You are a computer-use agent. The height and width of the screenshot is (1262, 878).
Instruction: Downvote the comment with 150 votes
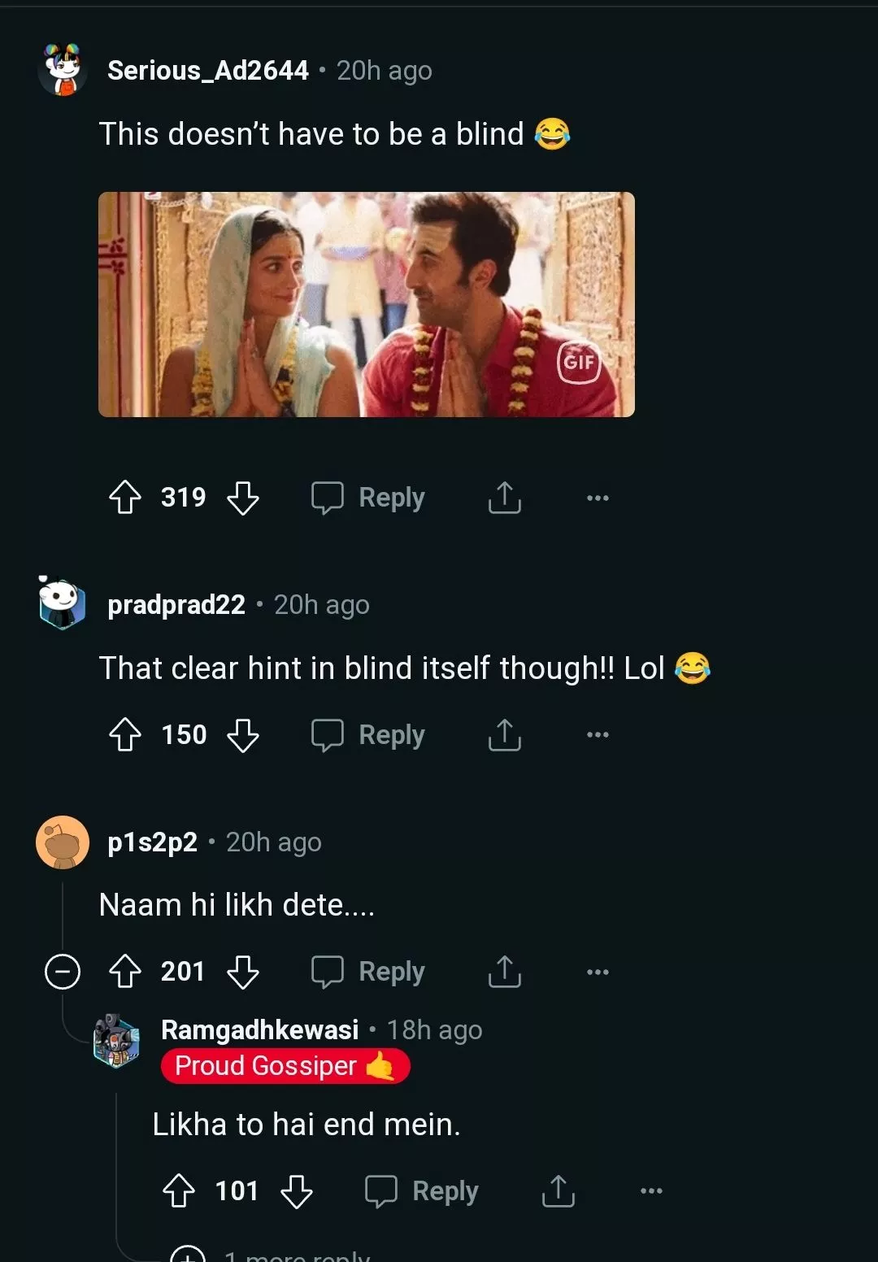pyautogui.click(x=242, y=735)
